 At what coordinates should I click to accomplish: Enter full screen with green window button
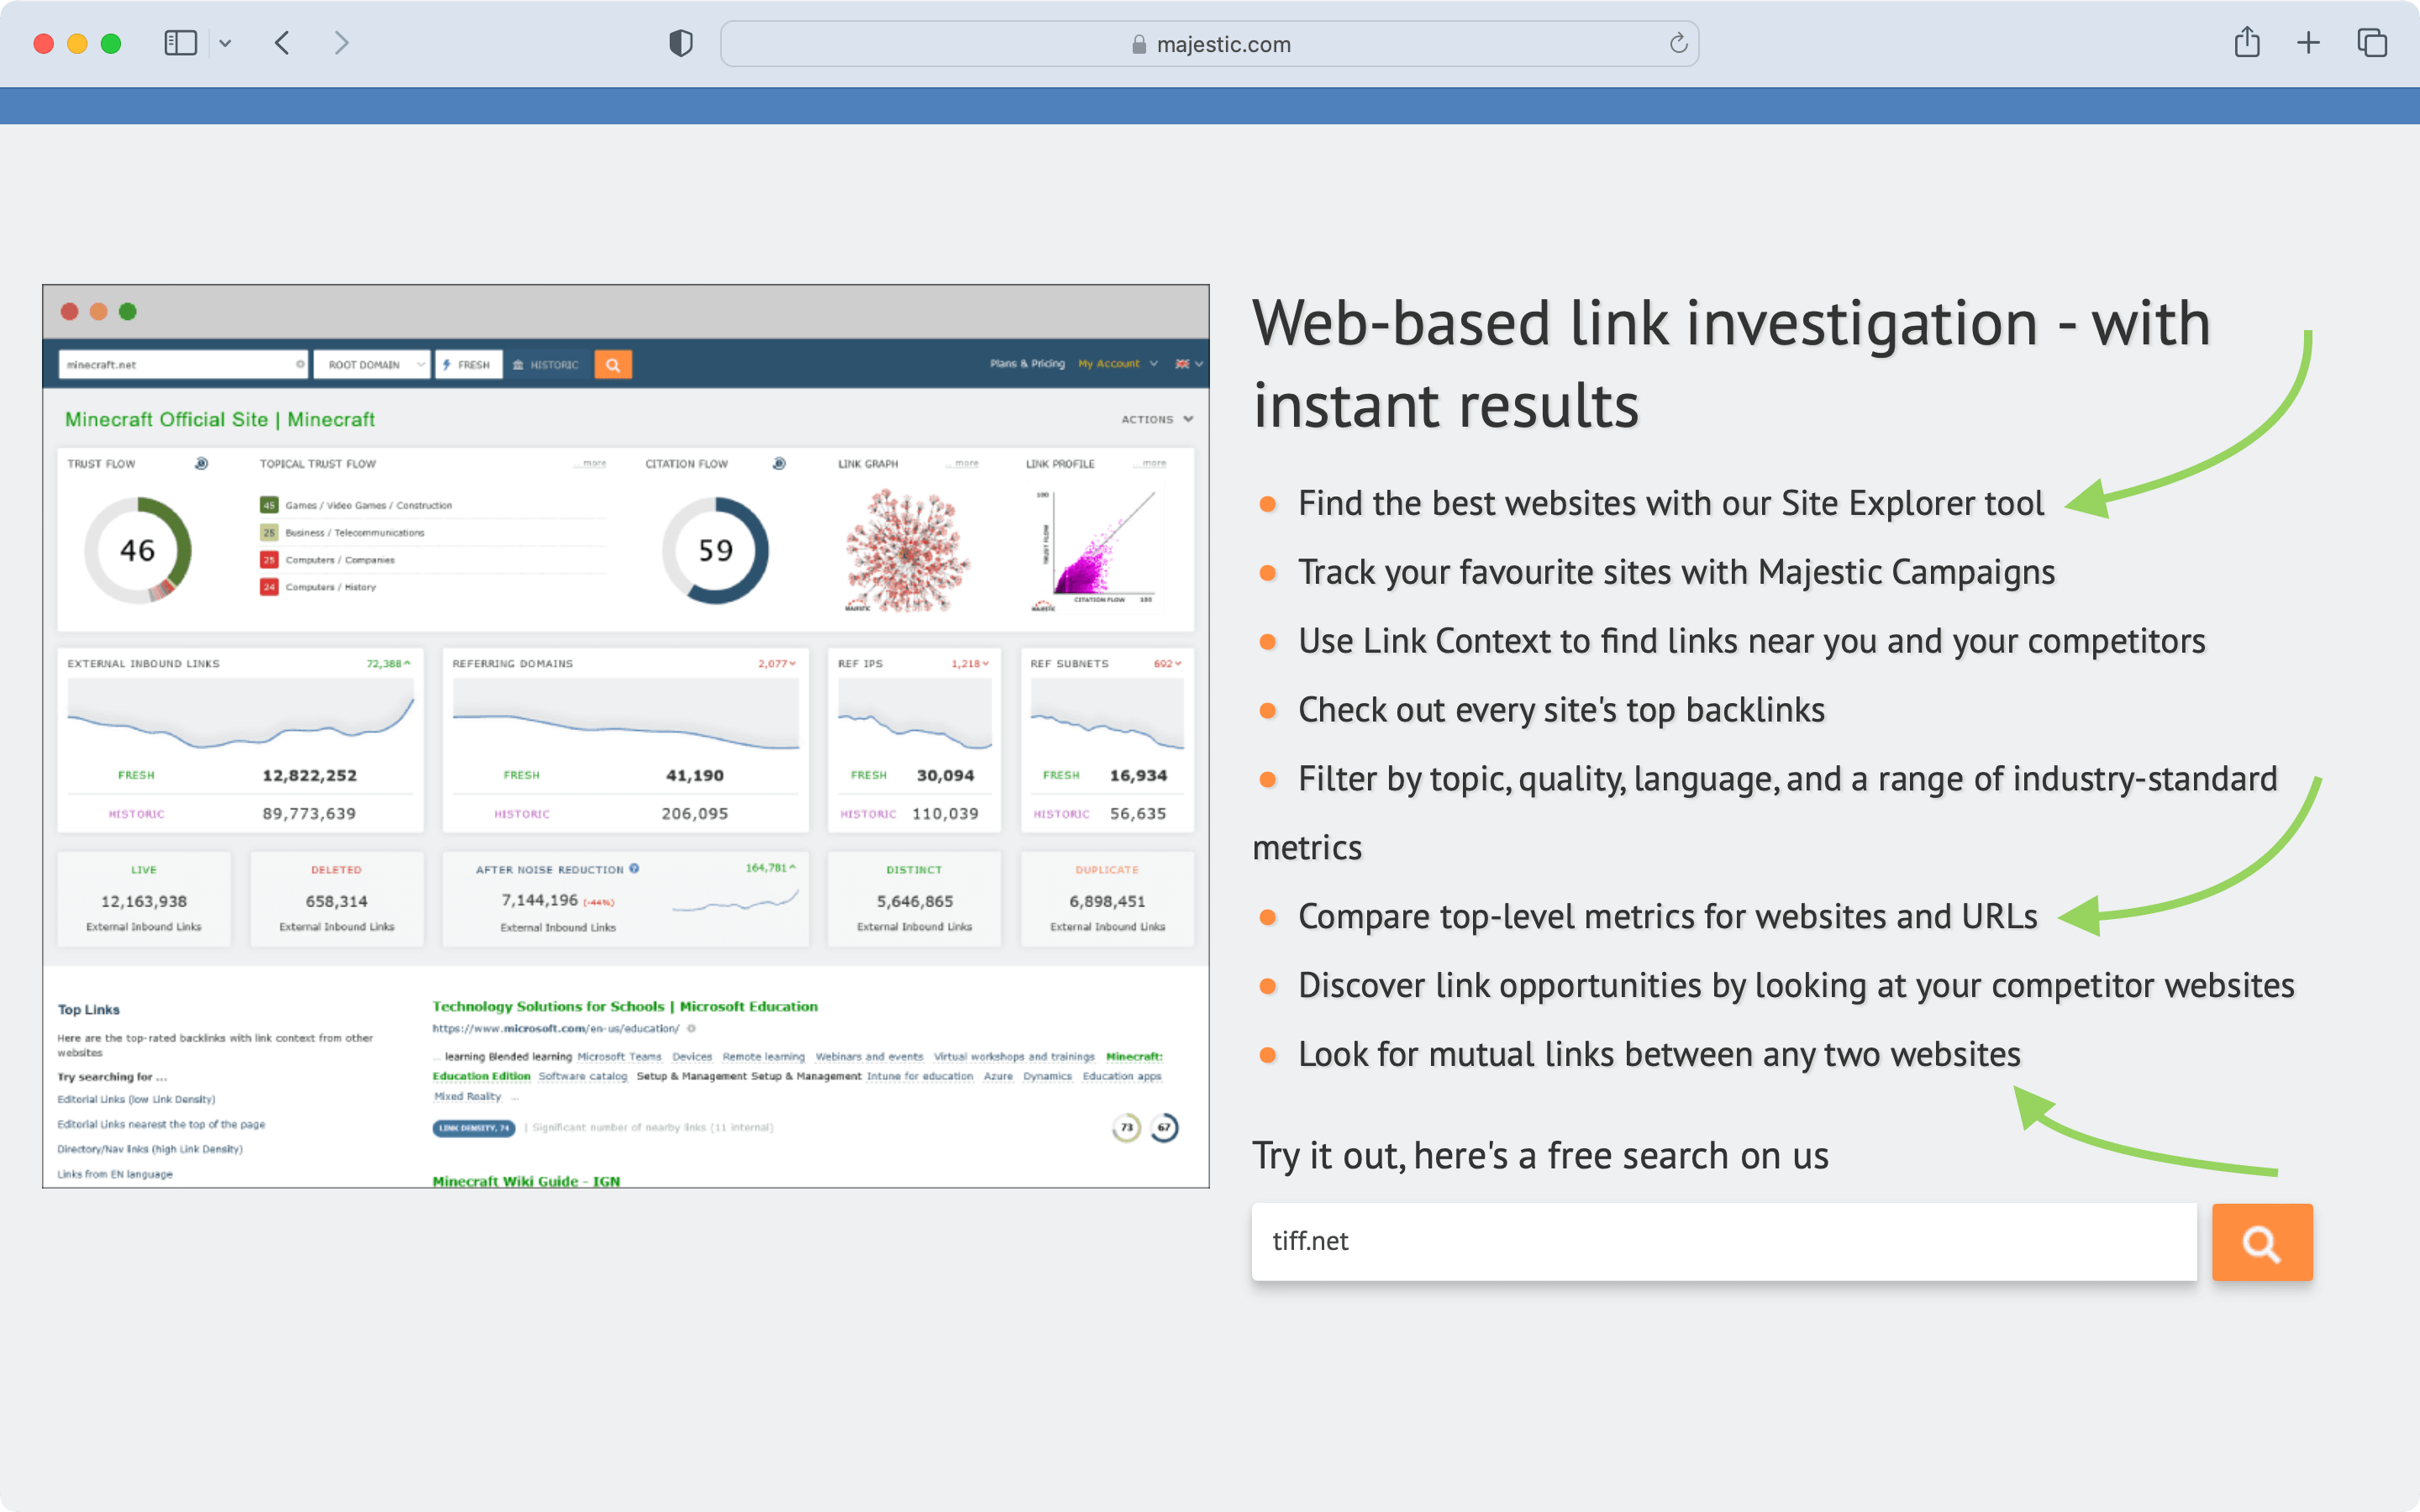[x=111, y=43]
